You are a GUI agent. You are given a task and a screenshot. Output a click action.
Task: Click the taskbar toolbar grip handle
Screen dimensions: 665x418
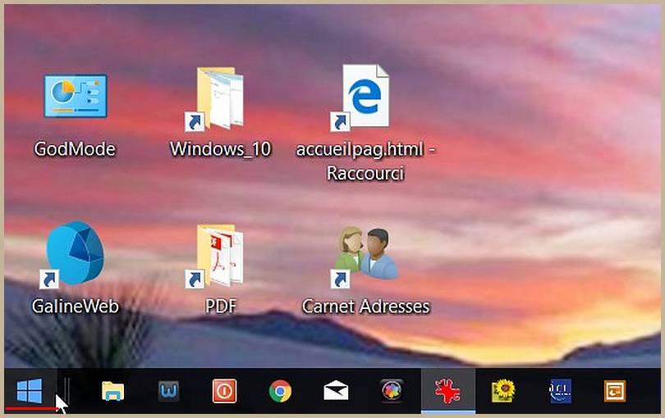click(66, 391)
